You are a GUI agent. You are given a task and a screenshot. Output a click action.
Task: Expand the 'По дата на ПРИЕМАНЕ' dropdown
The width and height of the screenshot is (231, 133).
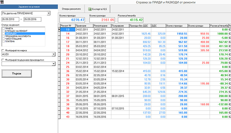(x=49, y=13)
